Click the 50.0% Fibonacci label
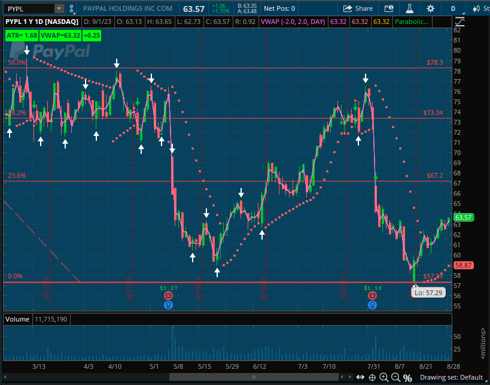This screenshot has height=385, width=490. pos(17,62)
